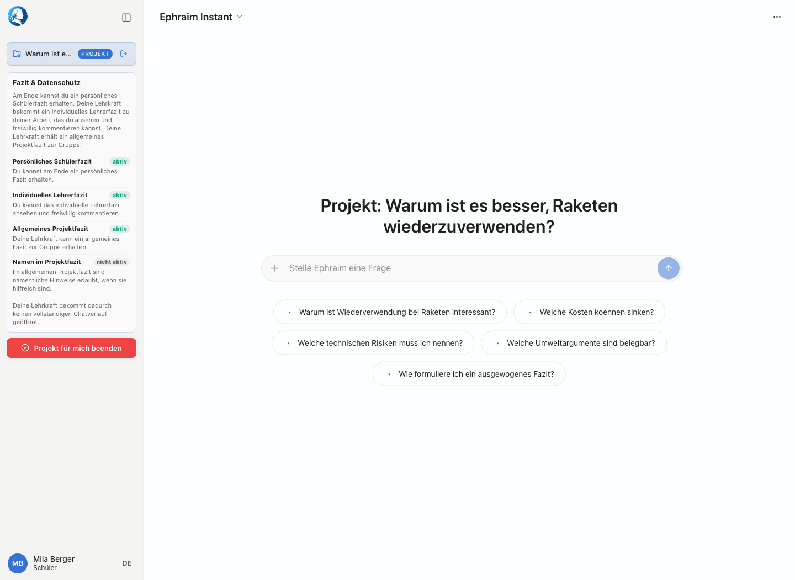
Task: Click the Schüler role label
Action: tap(45, 568)
